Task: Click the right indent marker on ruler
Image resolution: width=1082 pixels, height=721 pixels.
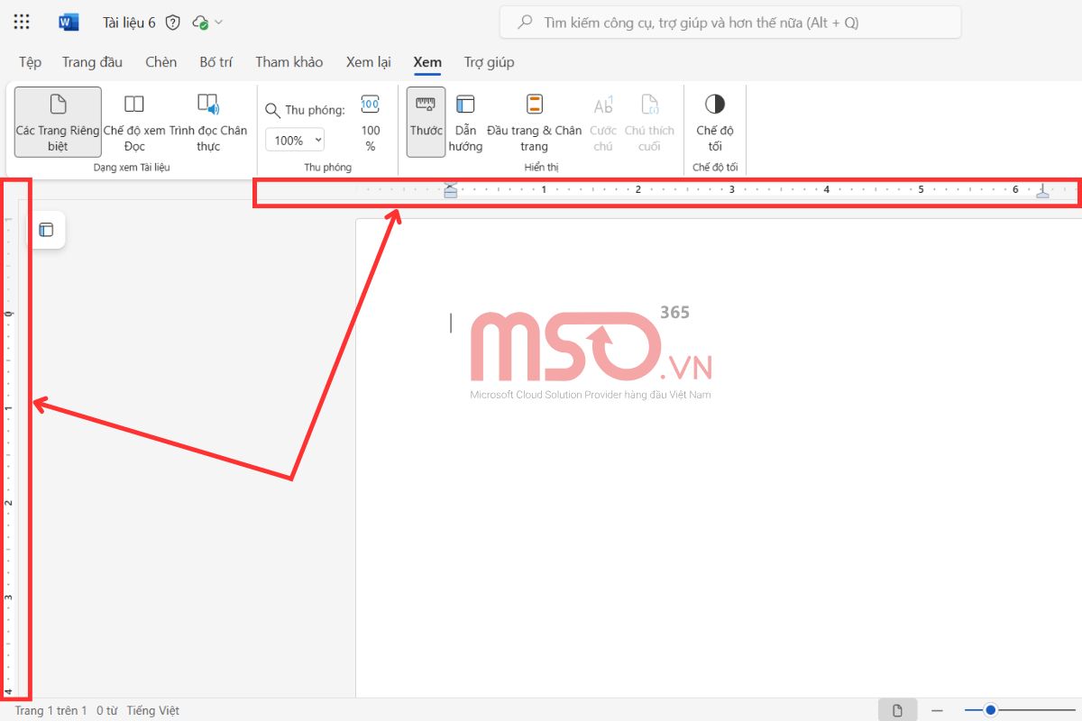Action: pyautogui.click(x=1042, y=190)
